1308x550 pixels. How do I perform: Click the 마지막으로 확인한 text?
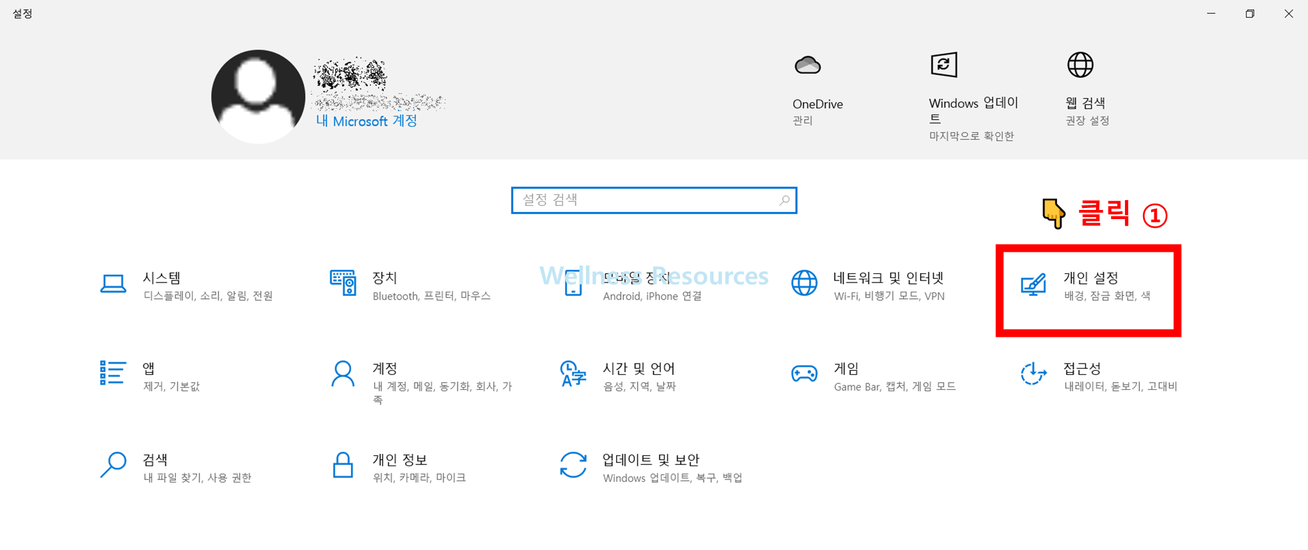tap(972, 136)
